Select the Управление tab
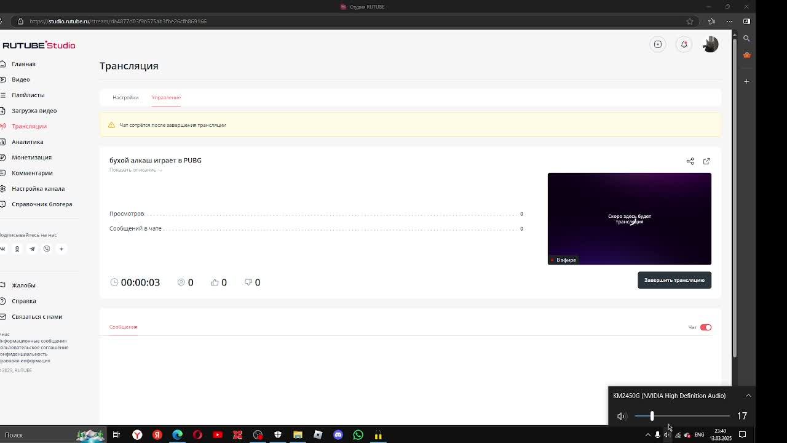The height and width of the screenshot is (443, 787). (x=166, y=97)
